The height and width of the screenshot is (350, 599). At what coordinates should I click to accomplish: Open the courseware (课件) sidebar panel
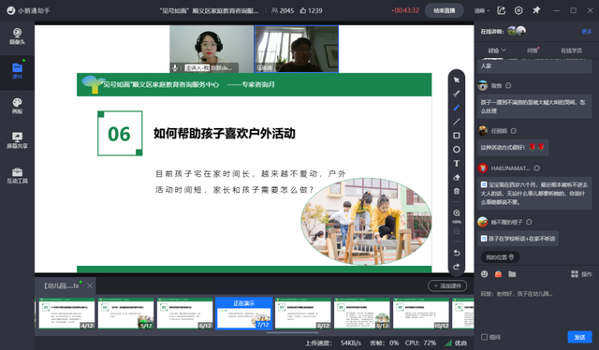click(17, 71)
